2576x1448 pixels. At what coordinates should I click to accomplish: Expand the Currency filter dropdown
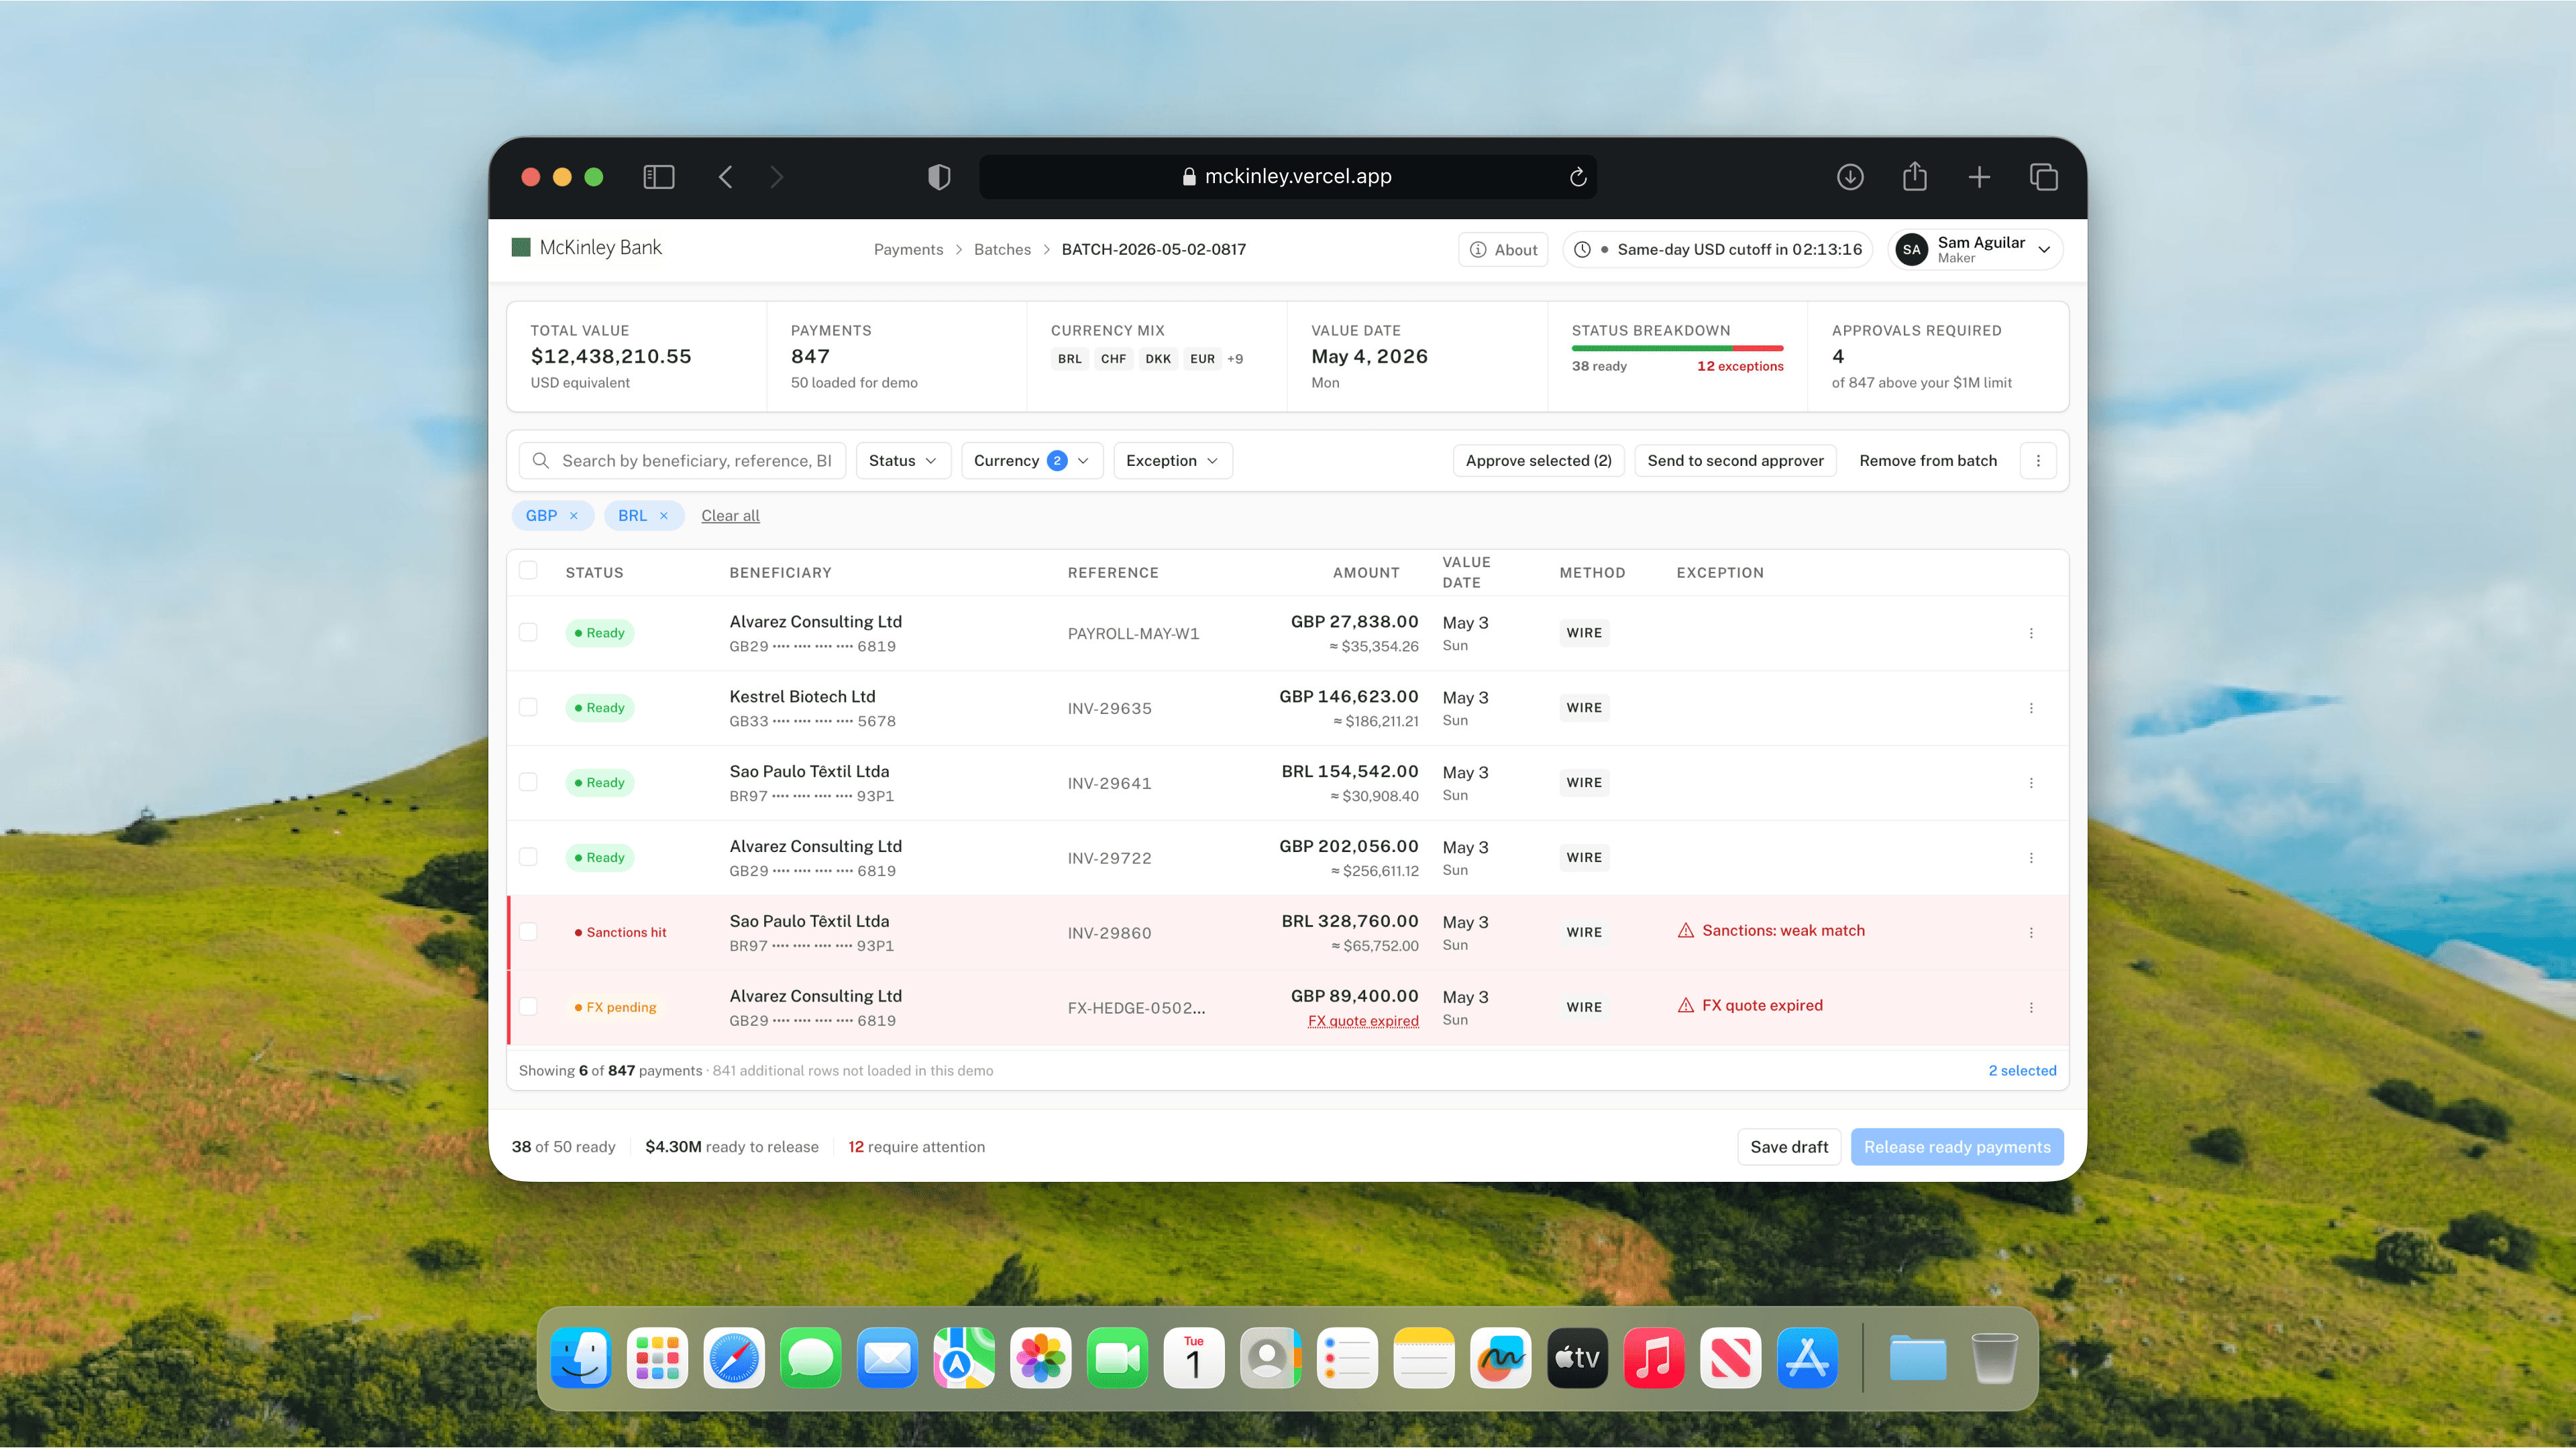coord(1032,461)
